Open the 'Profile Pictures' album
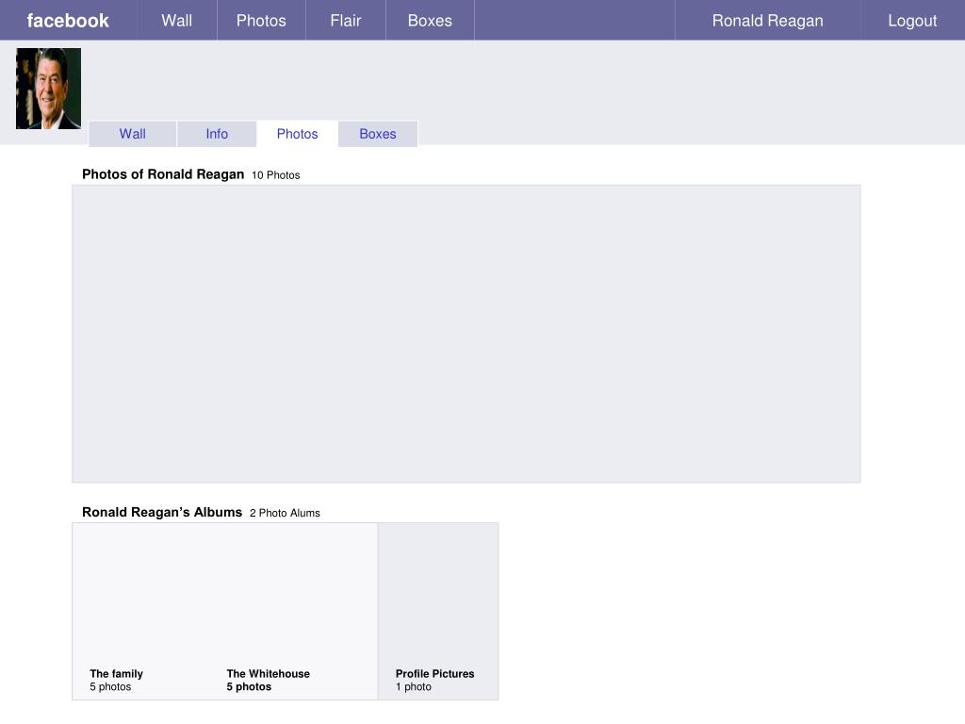This screenshot has height=724, width=965. [x=435, y=673]
